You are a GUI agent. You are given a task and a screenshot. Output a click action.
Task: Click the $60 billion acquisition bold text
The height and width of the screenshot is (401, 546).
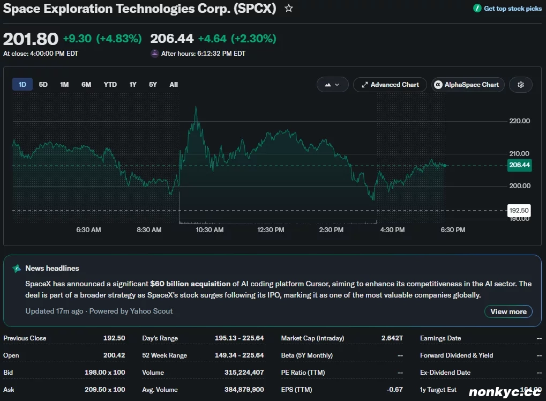[x=190, y=284]
